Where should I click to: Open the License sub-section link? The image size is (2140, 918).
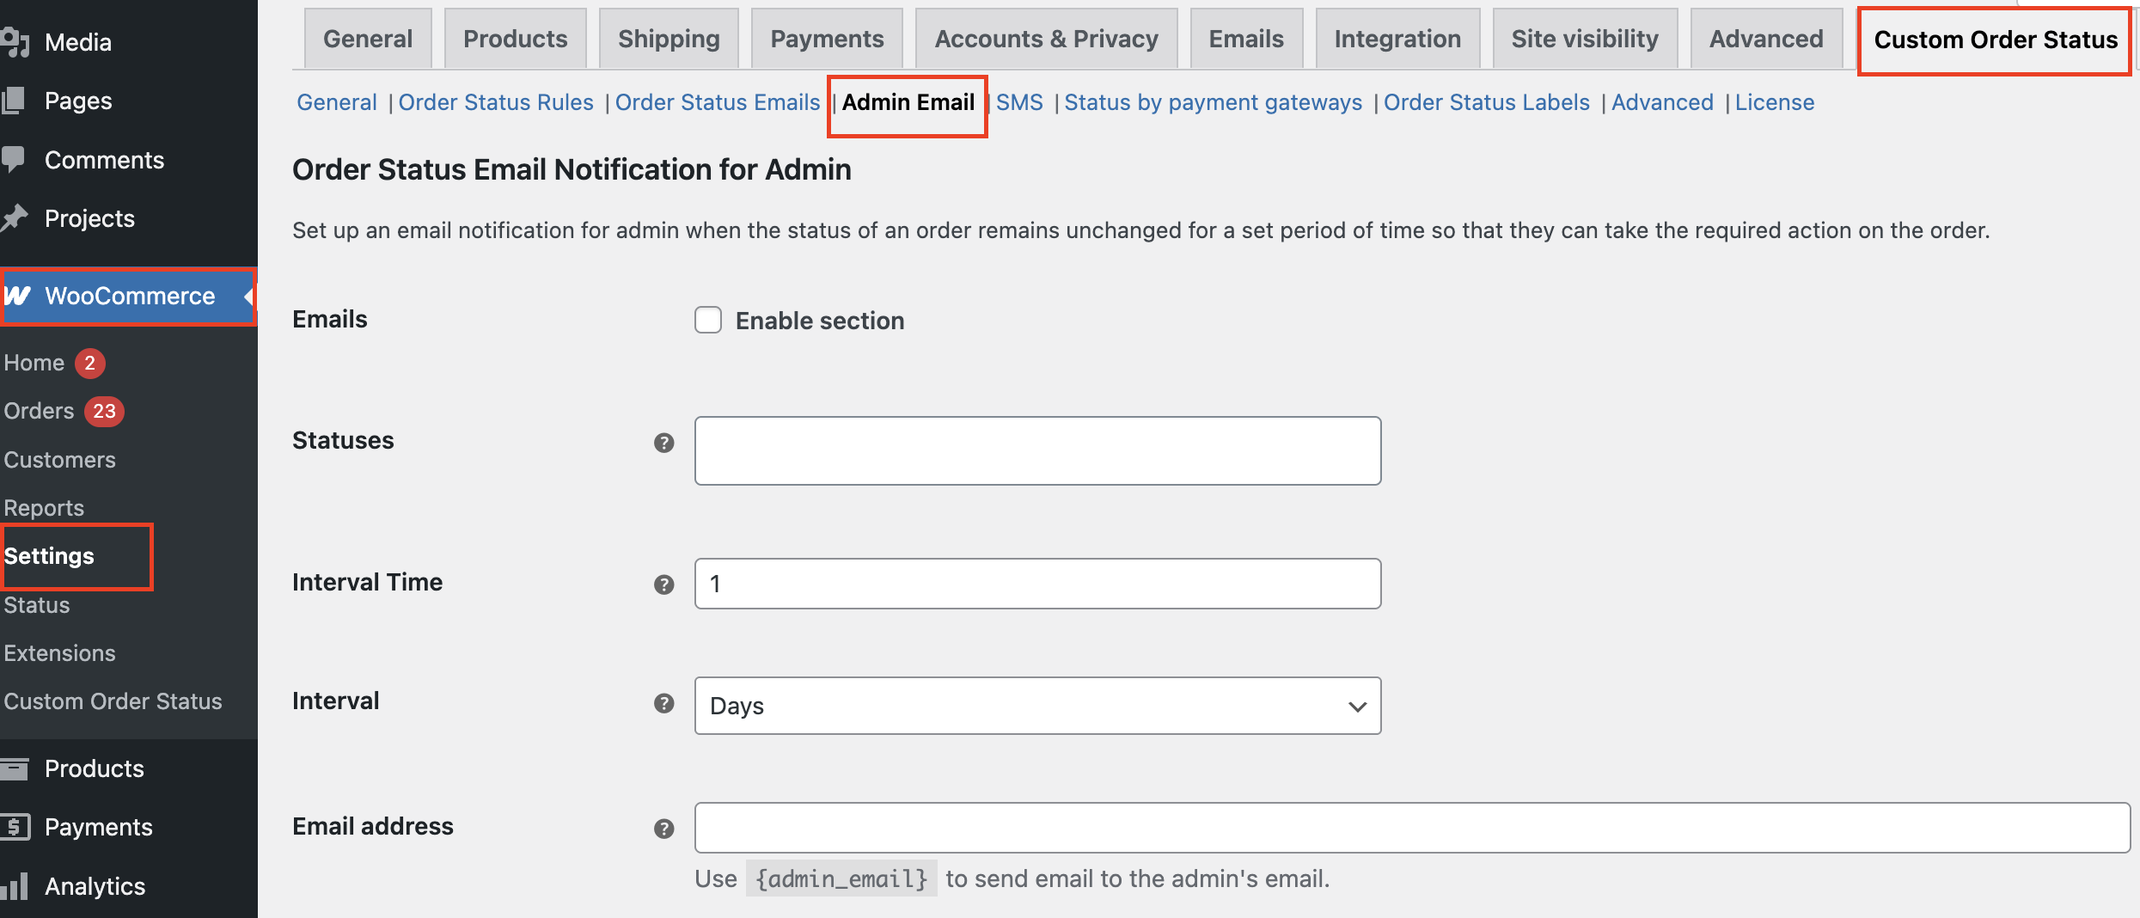1775,102
